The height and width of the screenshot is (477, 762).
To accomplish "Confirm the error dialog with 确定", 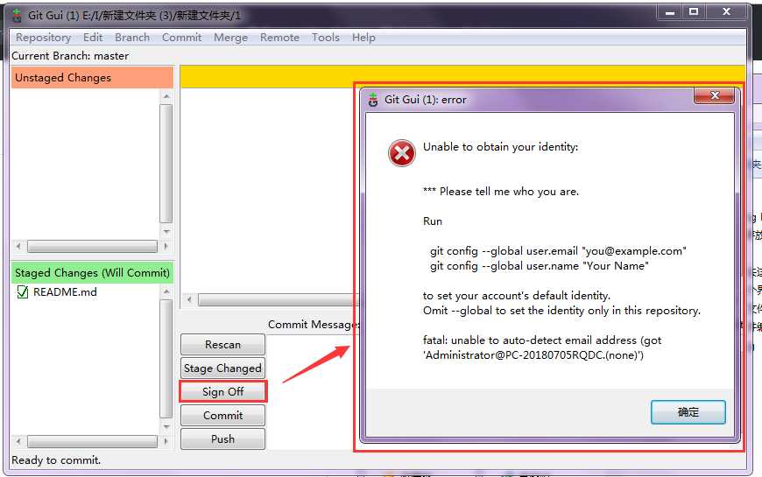I will (688, 412).
